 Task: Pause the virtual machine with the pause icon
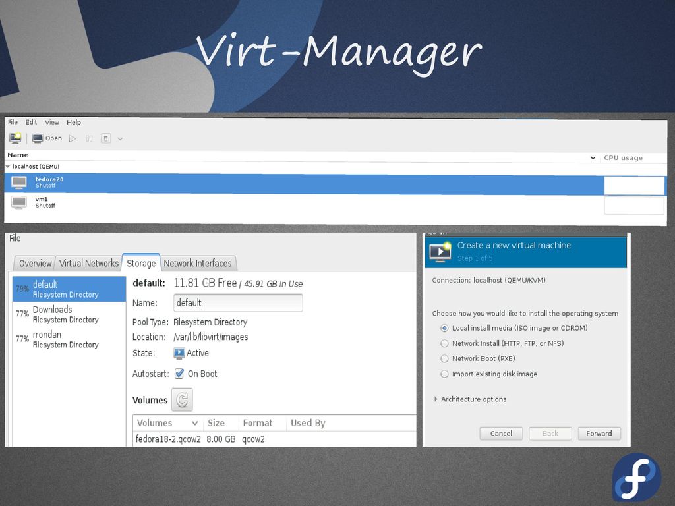tap(89, 138)
